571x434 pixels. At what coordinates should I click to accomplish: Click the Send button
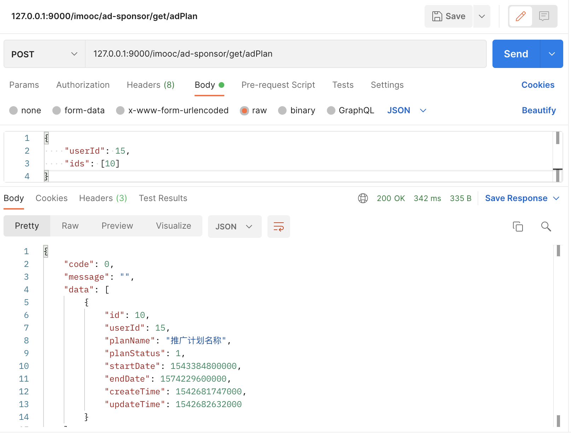coord(516,54)
